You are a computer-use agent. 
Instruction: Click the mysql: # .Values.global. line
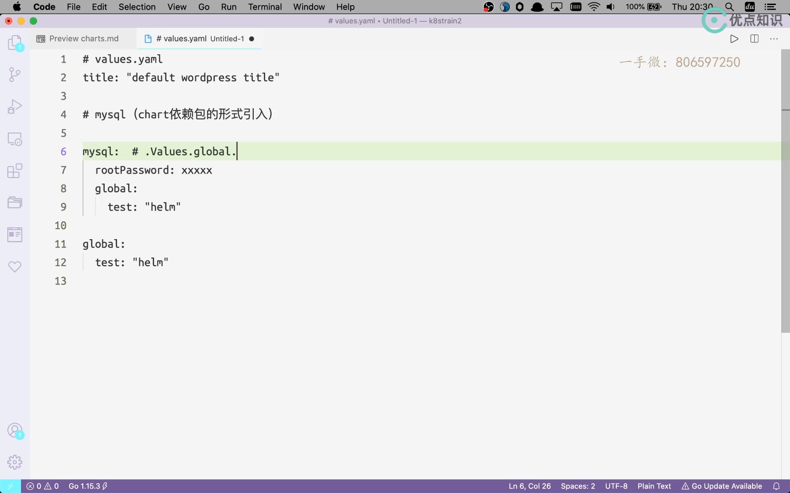point(160,152)
